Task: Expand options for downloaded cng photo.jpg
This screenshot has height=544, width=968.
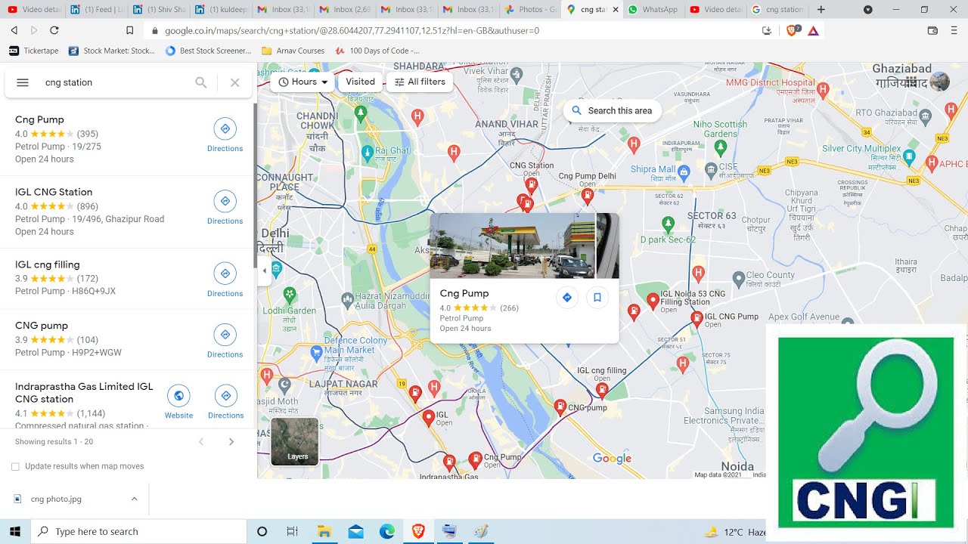Action: (x=134, y=499)
